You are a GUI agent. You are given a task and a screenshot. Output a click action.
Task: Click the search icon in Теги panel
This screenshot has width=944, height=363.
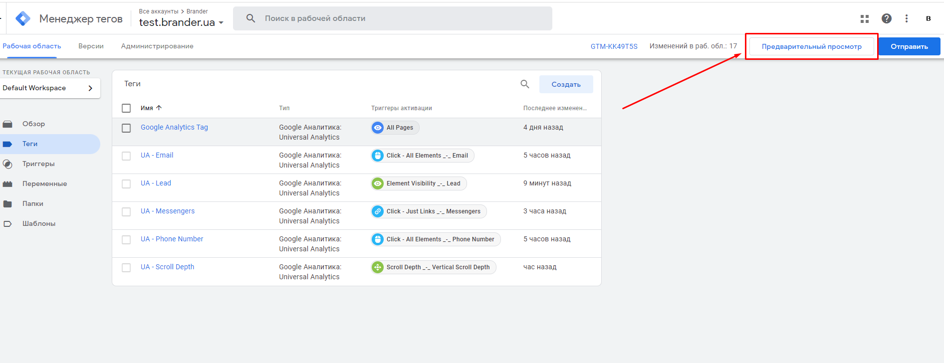click(525, 84)
